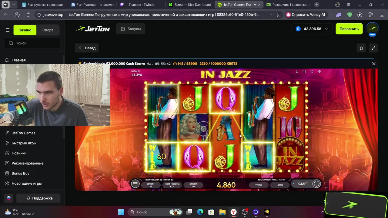Click the slot power/exit icon
The image size is (388, 218).
click(319, 71)
